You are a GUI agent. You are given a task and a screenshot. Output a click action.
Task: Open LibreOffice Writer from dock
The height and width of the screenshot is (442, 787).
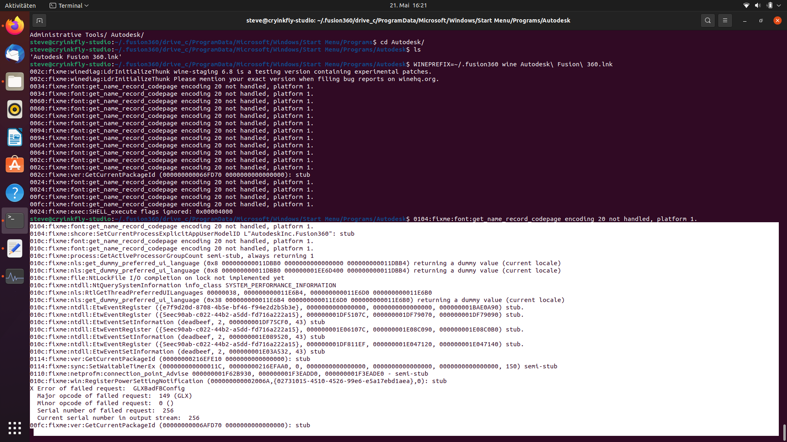(x=15, y=137)
